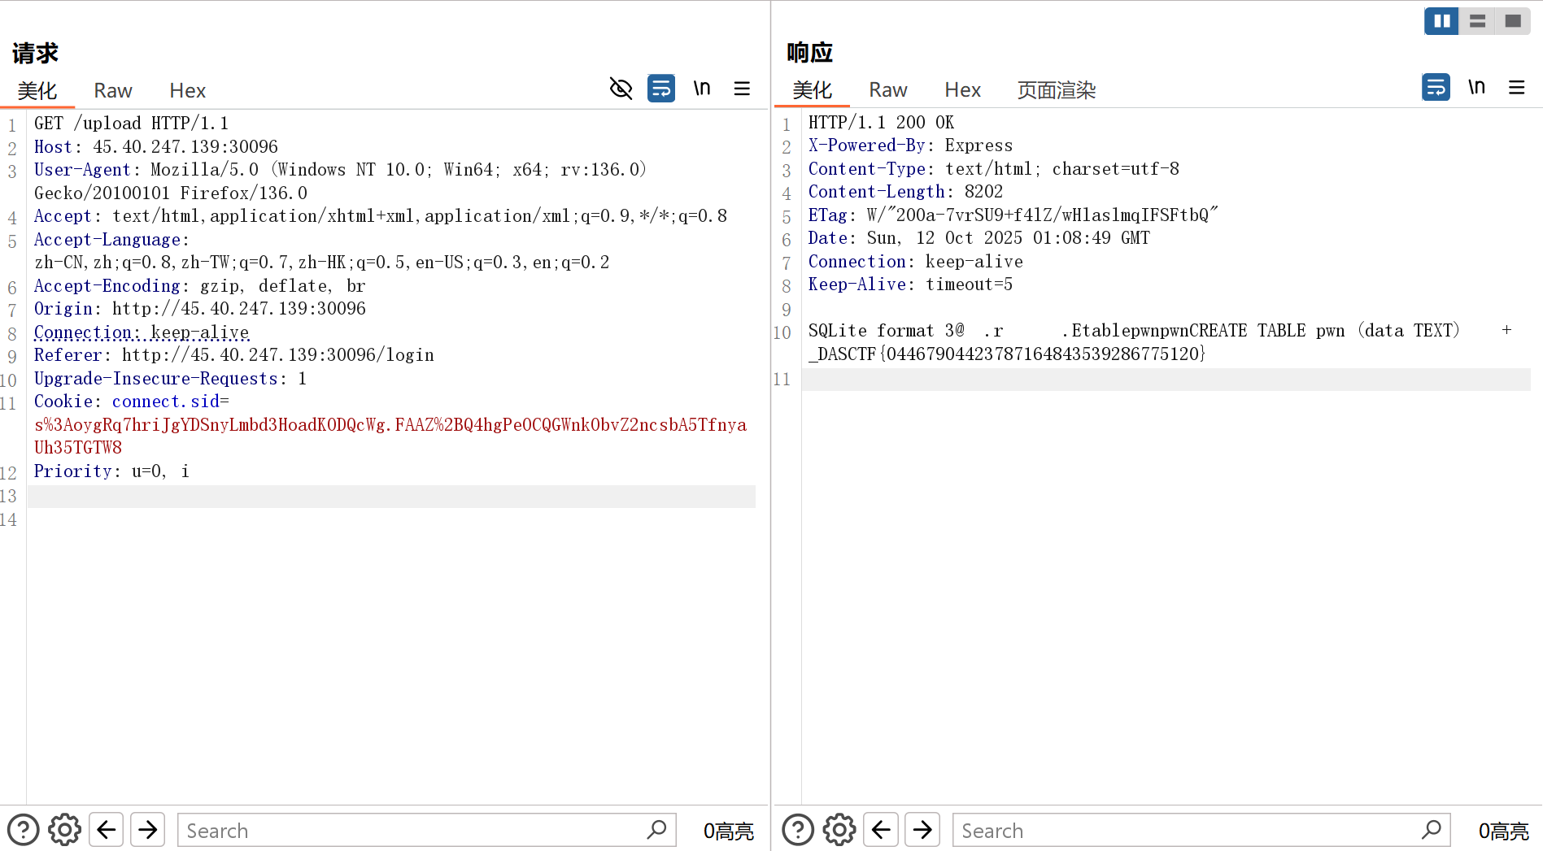The image size is (1543, 851).
Task: Select side-by-side split layout icon
Action: (x=1441, y=21)
